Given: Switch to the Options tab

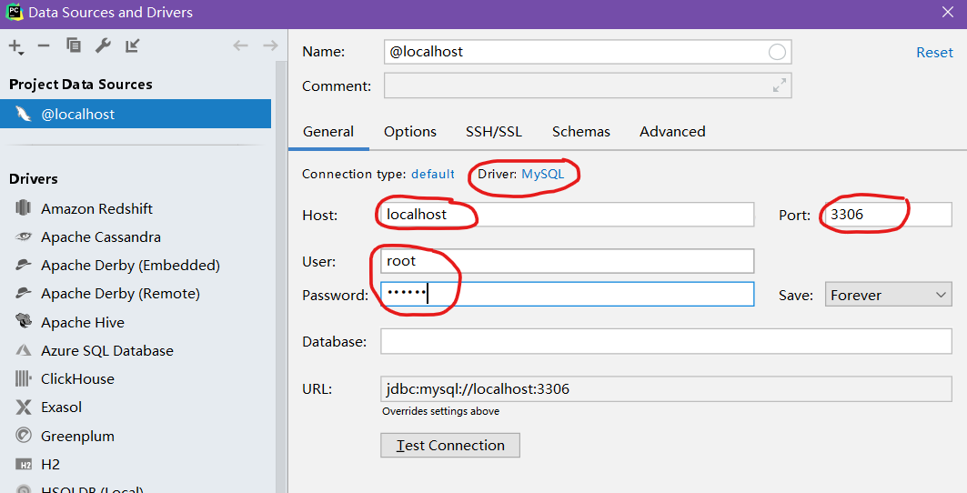Looking at the screenshot, I should click(x=410, y=131).
